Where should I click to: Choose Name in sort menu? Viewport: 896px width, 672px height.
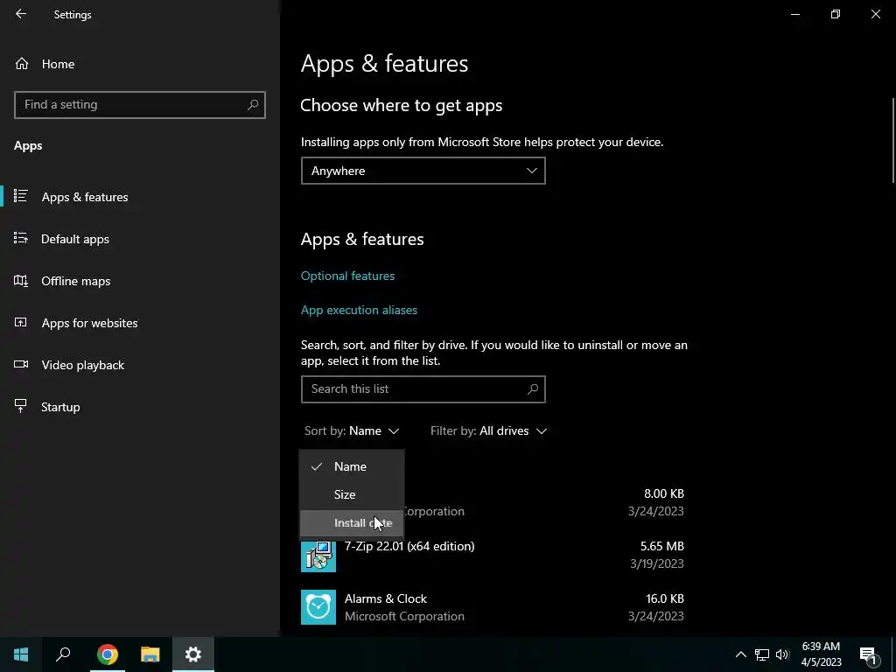[352, 466]
